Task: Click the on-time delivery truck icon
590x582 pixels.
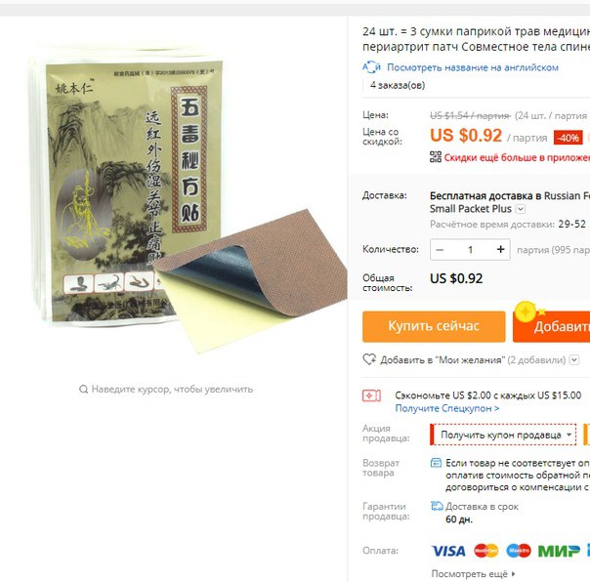Action: coord(437,506)
